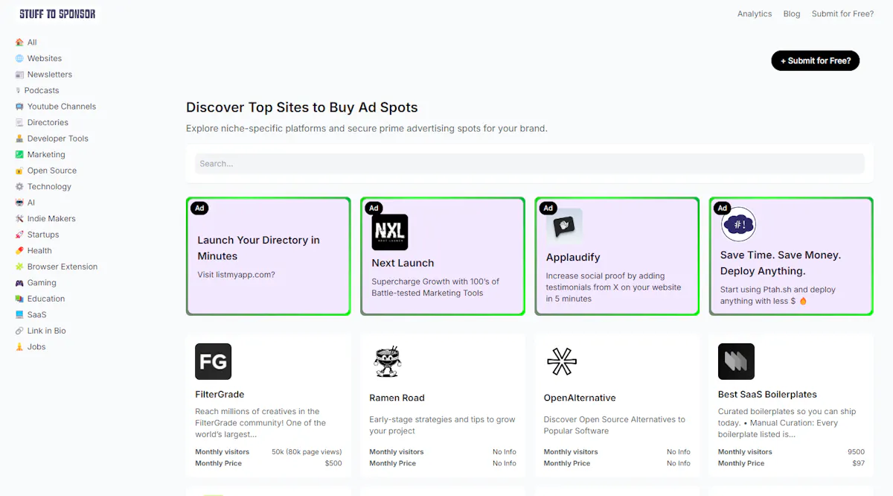This screenshot has height=496, width=893.
Task: Click the Applaudify chat bubble icon
Action: pyautogui.click(x=564, y=226)
